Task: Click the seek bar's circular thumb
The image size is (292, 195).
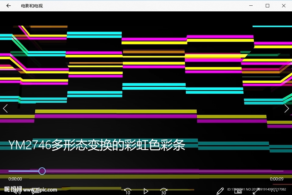Action: [42, 171]
